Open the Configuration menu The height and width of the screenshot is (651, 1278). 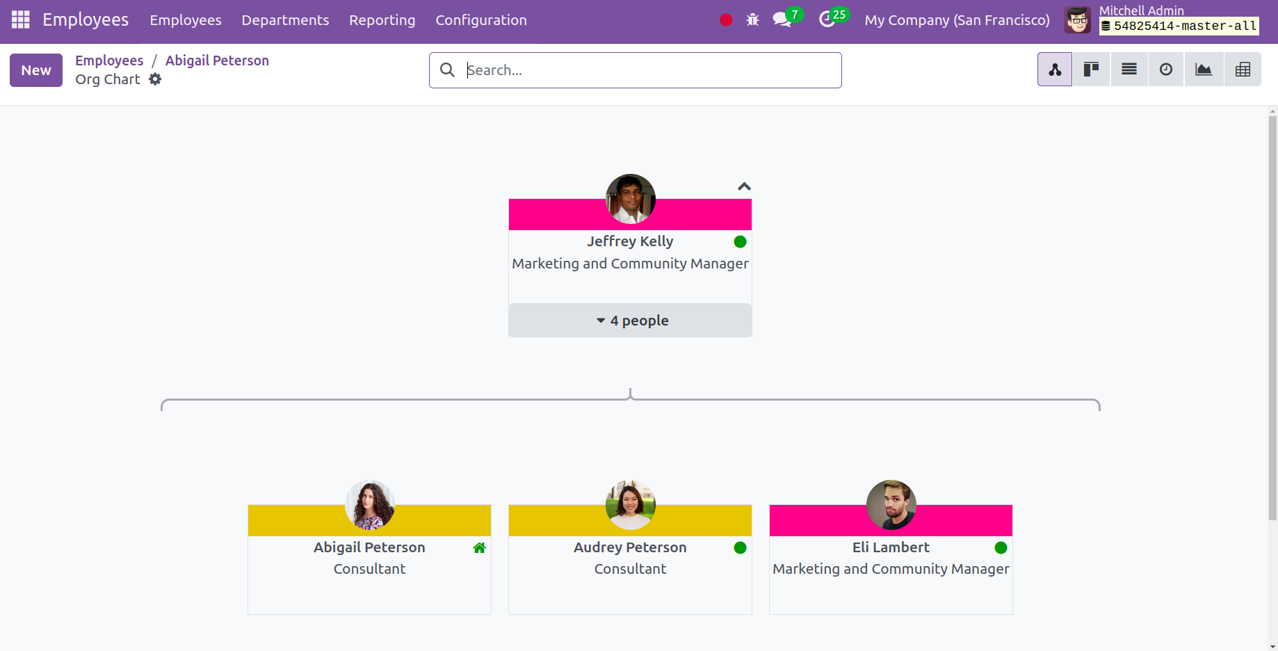481,20
